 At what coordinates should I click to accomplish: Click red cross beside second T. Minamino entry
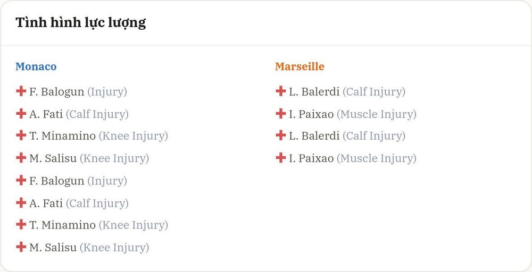[21, 224]
